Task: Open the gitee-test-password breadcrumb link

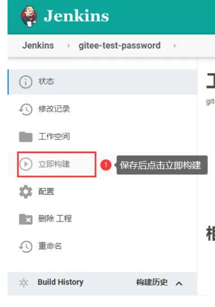Action: (120, 45)
